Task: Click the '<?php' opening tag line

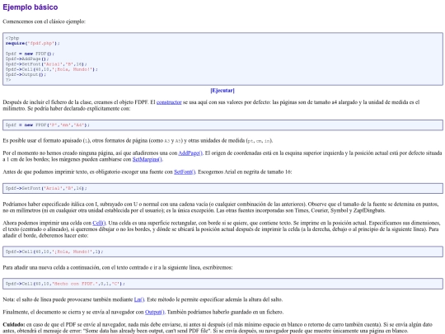Action: coord(12,38)
